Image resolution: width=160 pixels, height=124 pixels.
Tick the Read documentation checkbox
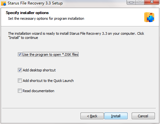20,91
